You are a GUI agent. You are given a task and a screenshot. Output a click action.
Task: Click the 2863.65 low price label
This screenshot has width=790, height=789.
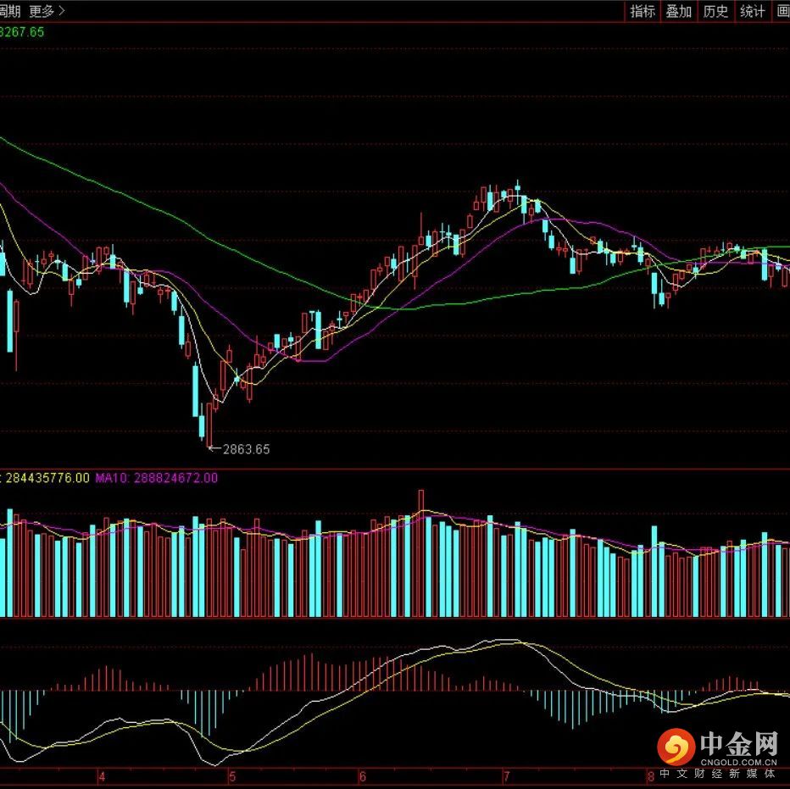pyautogui.click(x=247, y=449)
